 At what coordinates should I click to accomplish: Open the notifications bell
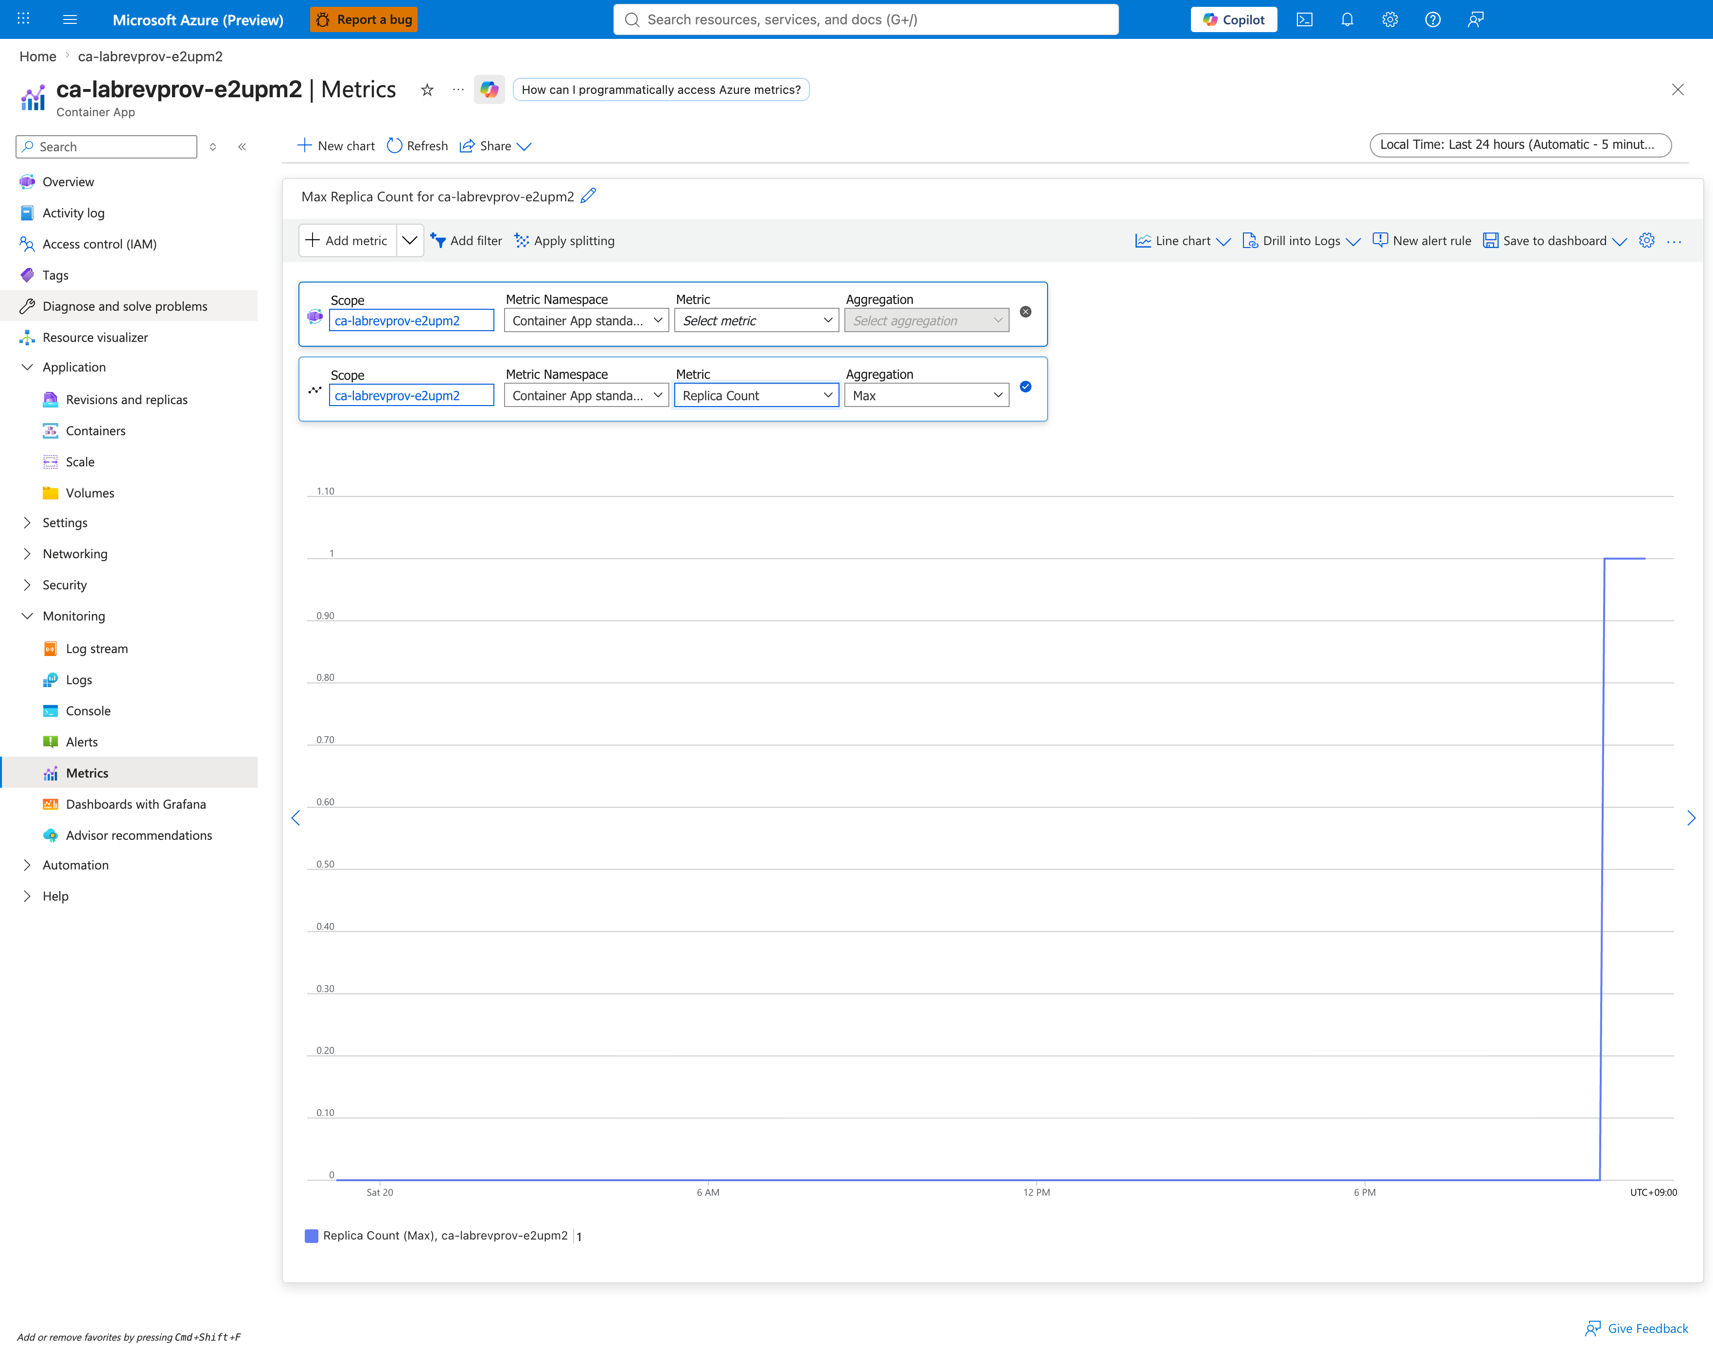coord(1347,20)
